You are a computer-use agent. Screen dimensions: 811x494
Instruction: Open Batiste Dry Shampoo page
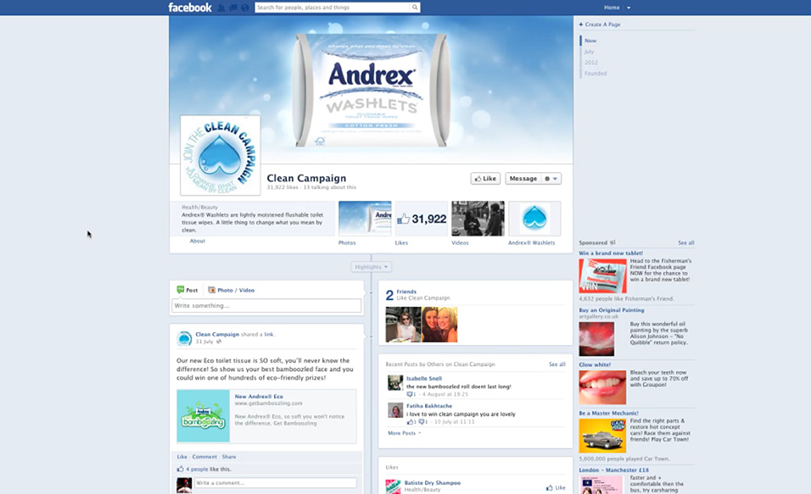pos(433,483)
